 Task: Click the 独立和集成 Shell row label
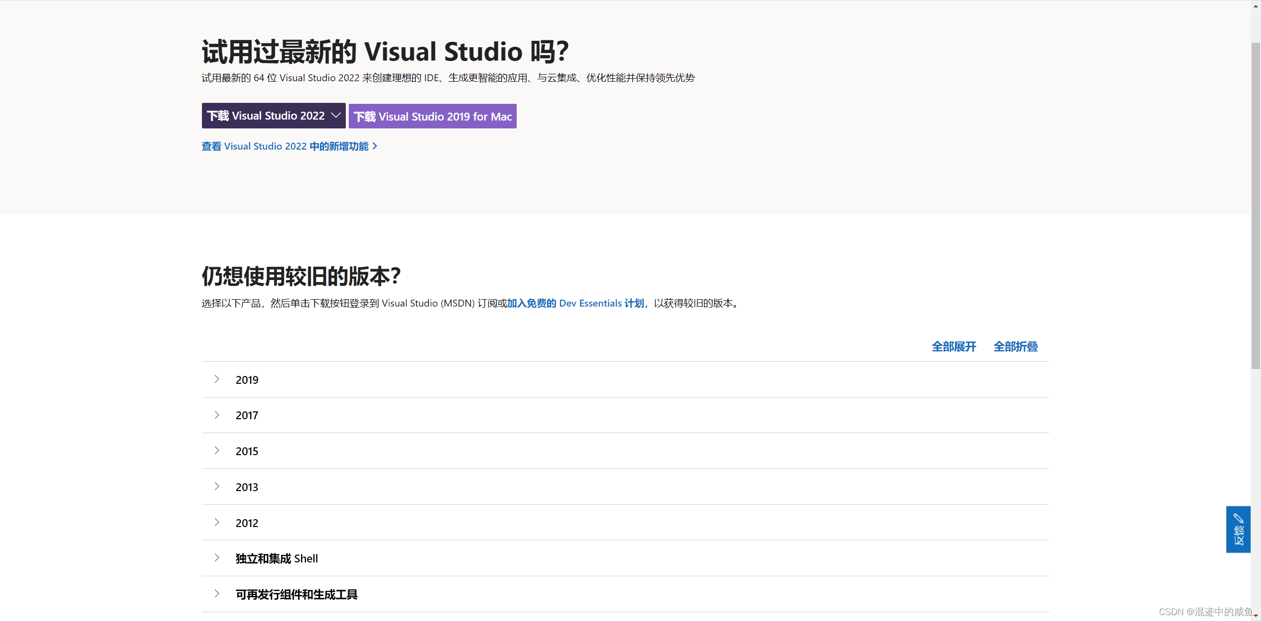(277, 559)
